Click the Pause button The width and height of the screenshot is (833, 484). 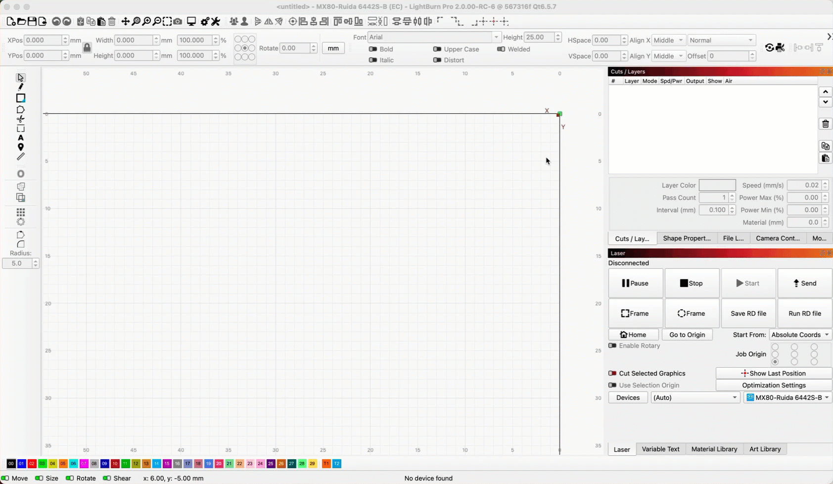click(x=636, y=283)
